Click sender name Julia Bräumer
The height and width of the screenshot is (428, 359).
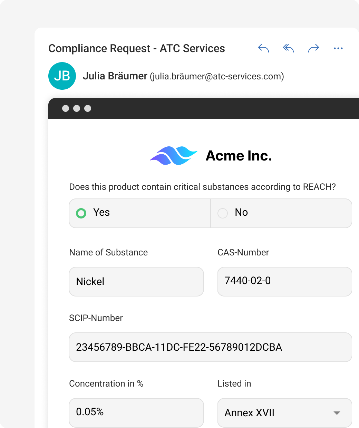tap(115, 76)
